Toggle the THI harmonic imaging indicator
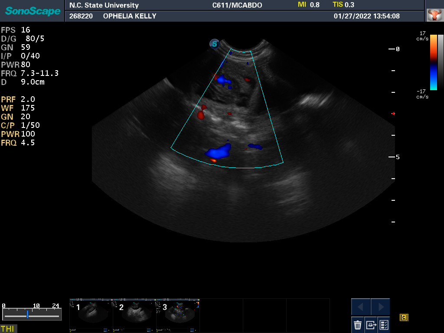 (x=8, y=329)
